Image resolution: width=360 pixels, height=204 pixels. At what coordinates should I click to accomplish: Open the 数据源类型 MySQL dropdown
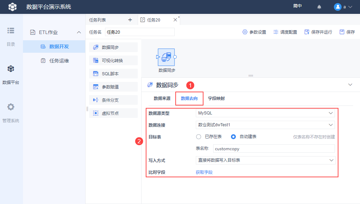[265, 113]
